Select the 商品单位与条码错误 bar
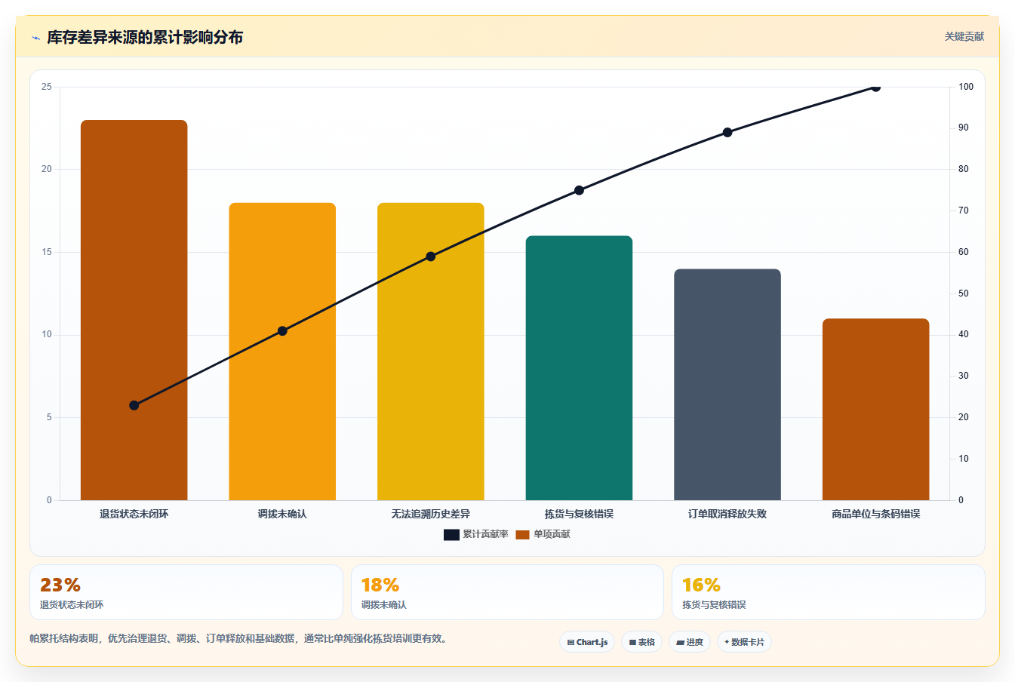Image resolution: width=1015 pixels, height=682 pixels. point(875,410)
